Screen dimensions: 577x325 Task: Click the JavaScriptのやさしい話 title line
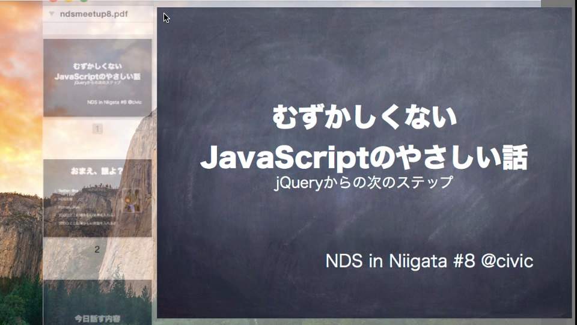pos(364,157)
